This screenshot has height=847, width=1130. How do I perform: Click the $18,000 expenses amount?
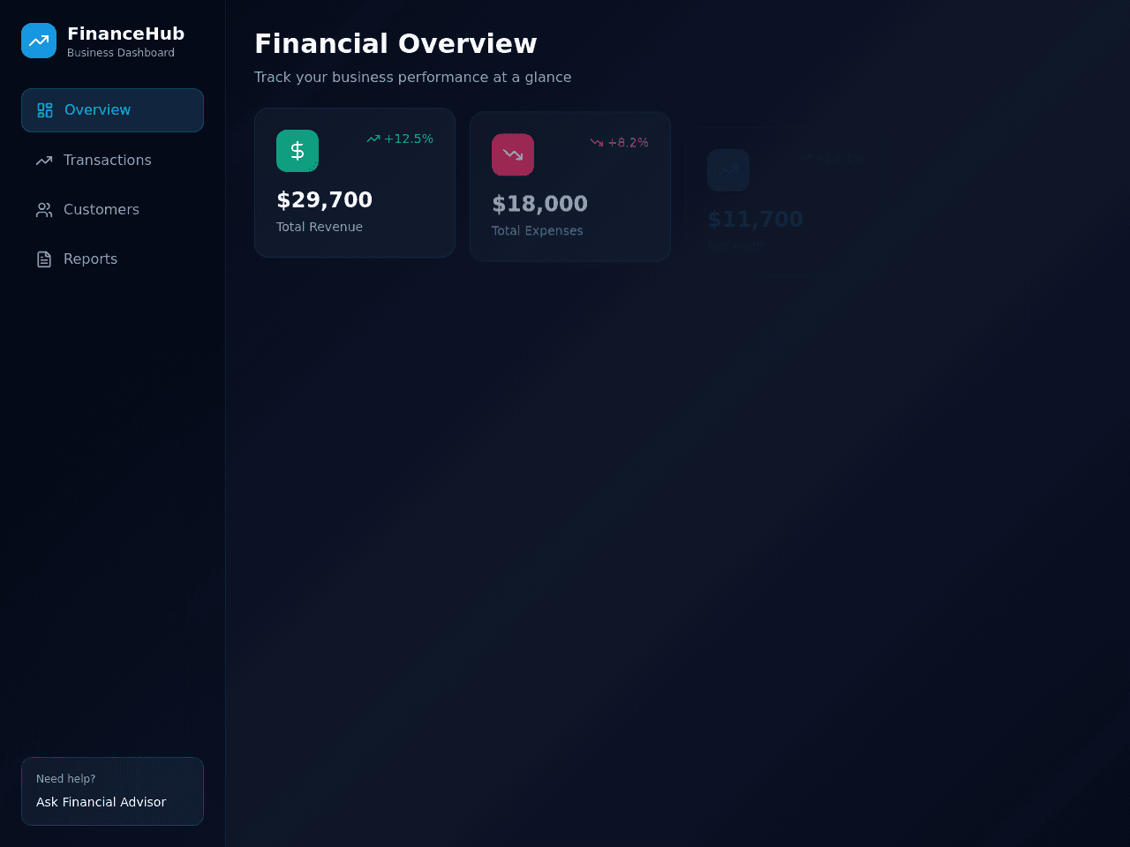(539, 204)
